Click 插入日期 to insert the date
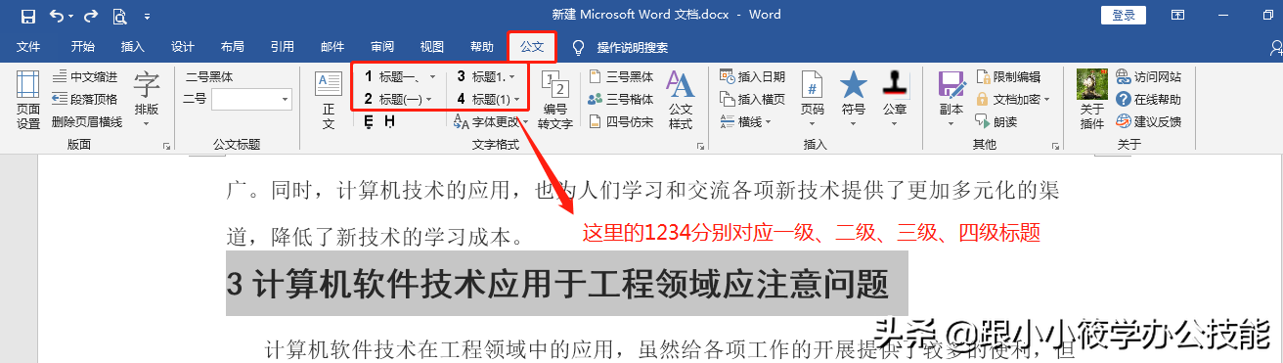The height and width of the screenshot is (363, 1283). (x=752, y=76)
